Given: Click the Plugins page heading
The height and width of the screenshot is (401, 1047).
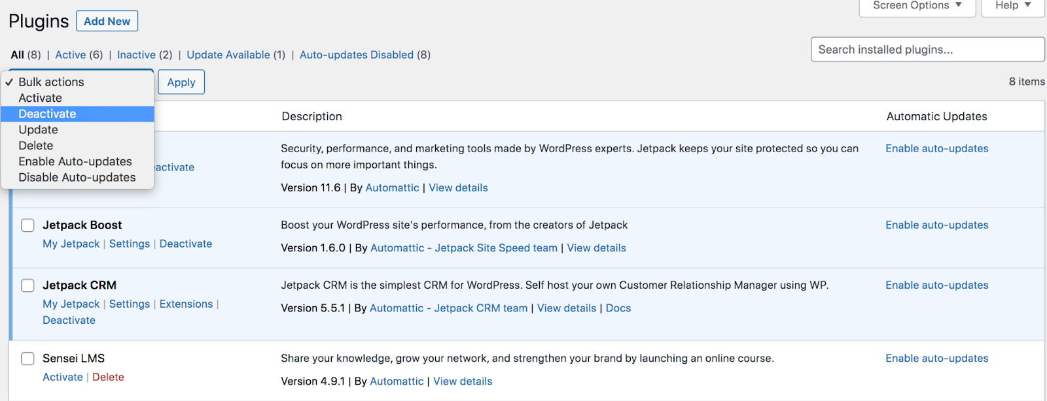Looking at the screenshot, I should click(x=39, y=21).
